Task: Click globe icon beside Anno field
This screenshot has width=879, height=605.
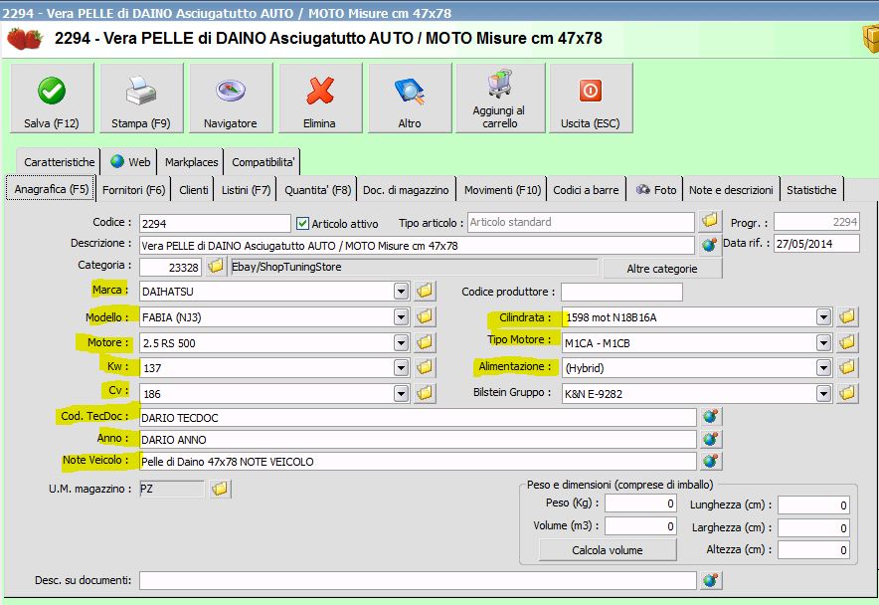Action: (x=711, y=438)
